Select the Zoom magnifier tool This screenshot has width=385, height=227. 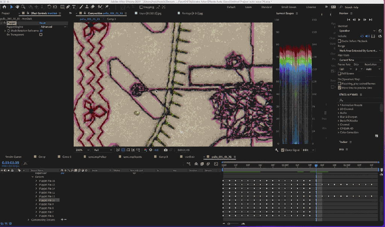coord(23,7)
